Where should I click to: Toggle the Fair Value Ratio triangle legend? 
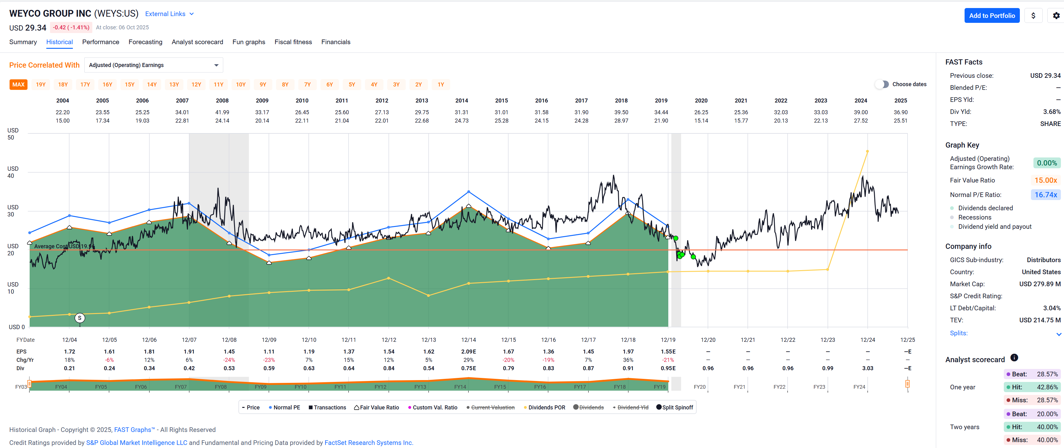pyautogui.click(x=376, y=408)
